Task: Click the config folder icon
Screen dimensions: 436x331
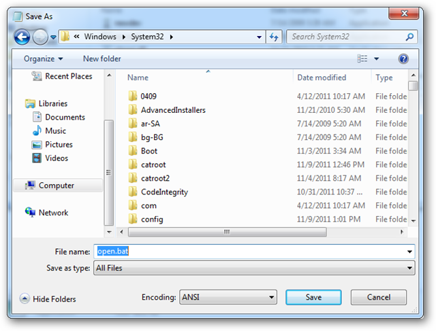Action: 133,219
